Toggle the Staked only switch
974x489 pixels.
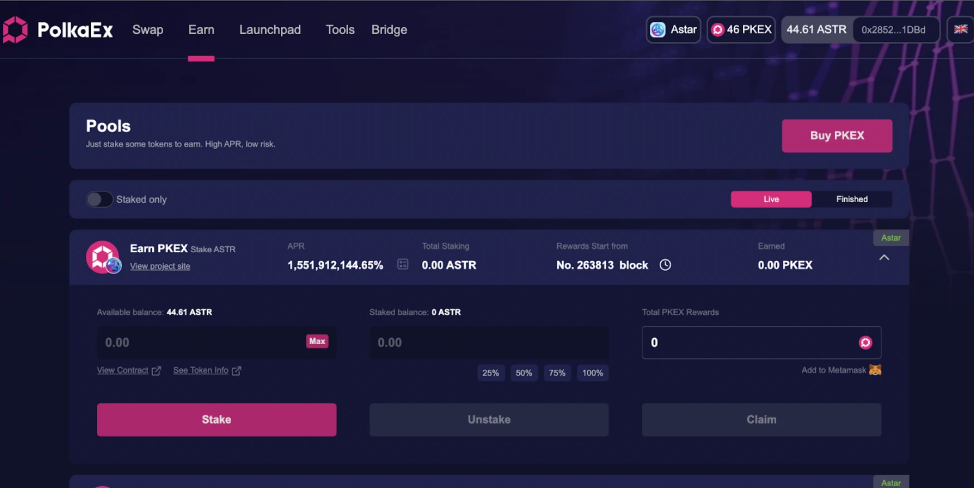pos(99,199)
